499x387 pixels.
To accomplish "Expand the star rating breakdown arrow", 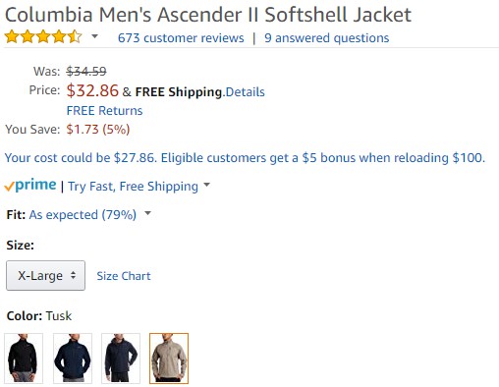I will click(x=94, y=36).
